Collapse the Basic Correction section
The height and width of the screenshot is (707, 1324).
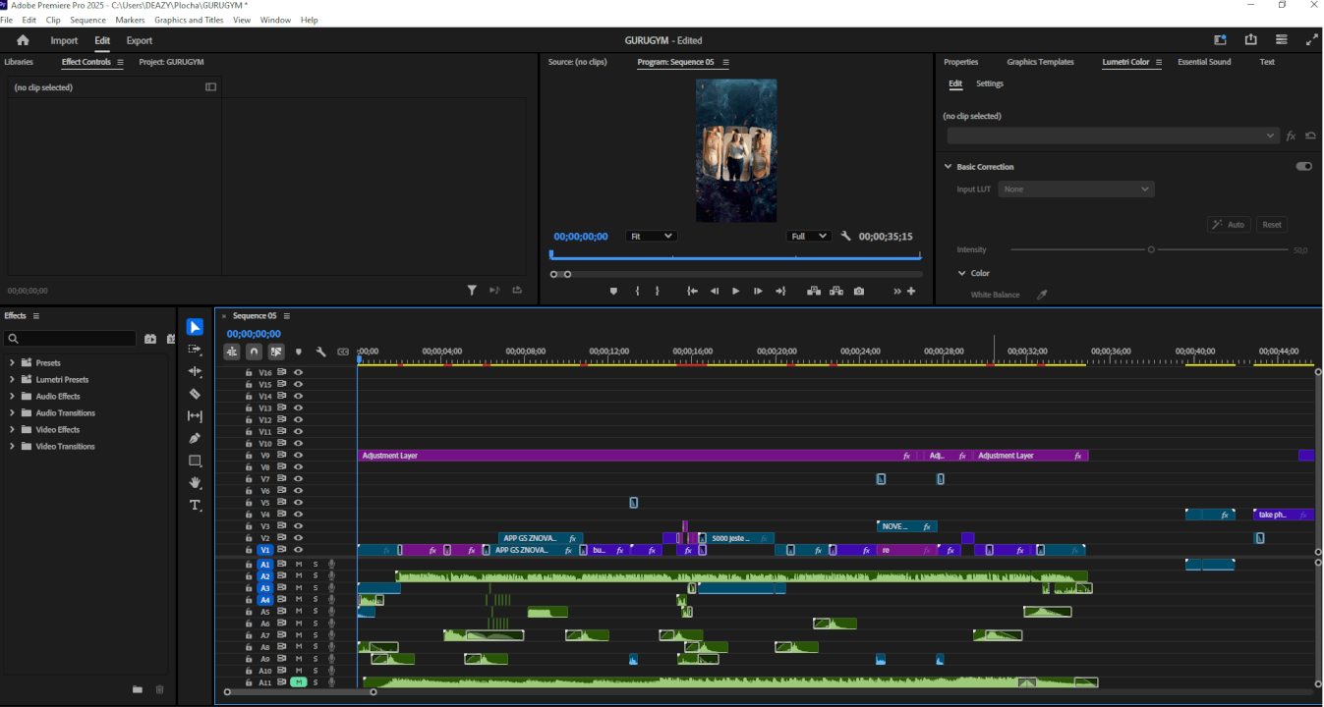coord(950,166)
